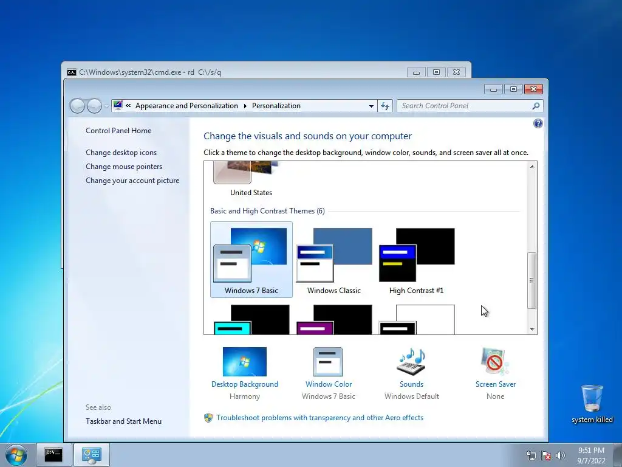622x467 pixels.
Task: Select the purple high contrast theme thumbnail
Action: tap(334, 319)
